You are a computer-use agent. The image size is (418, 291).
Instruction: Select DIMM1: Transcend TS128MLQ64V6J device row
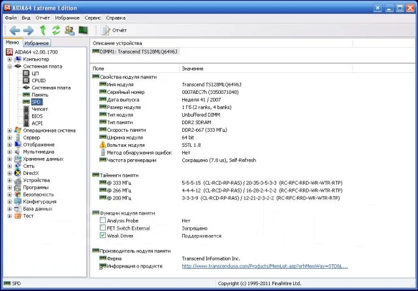[x=136, y=52]
